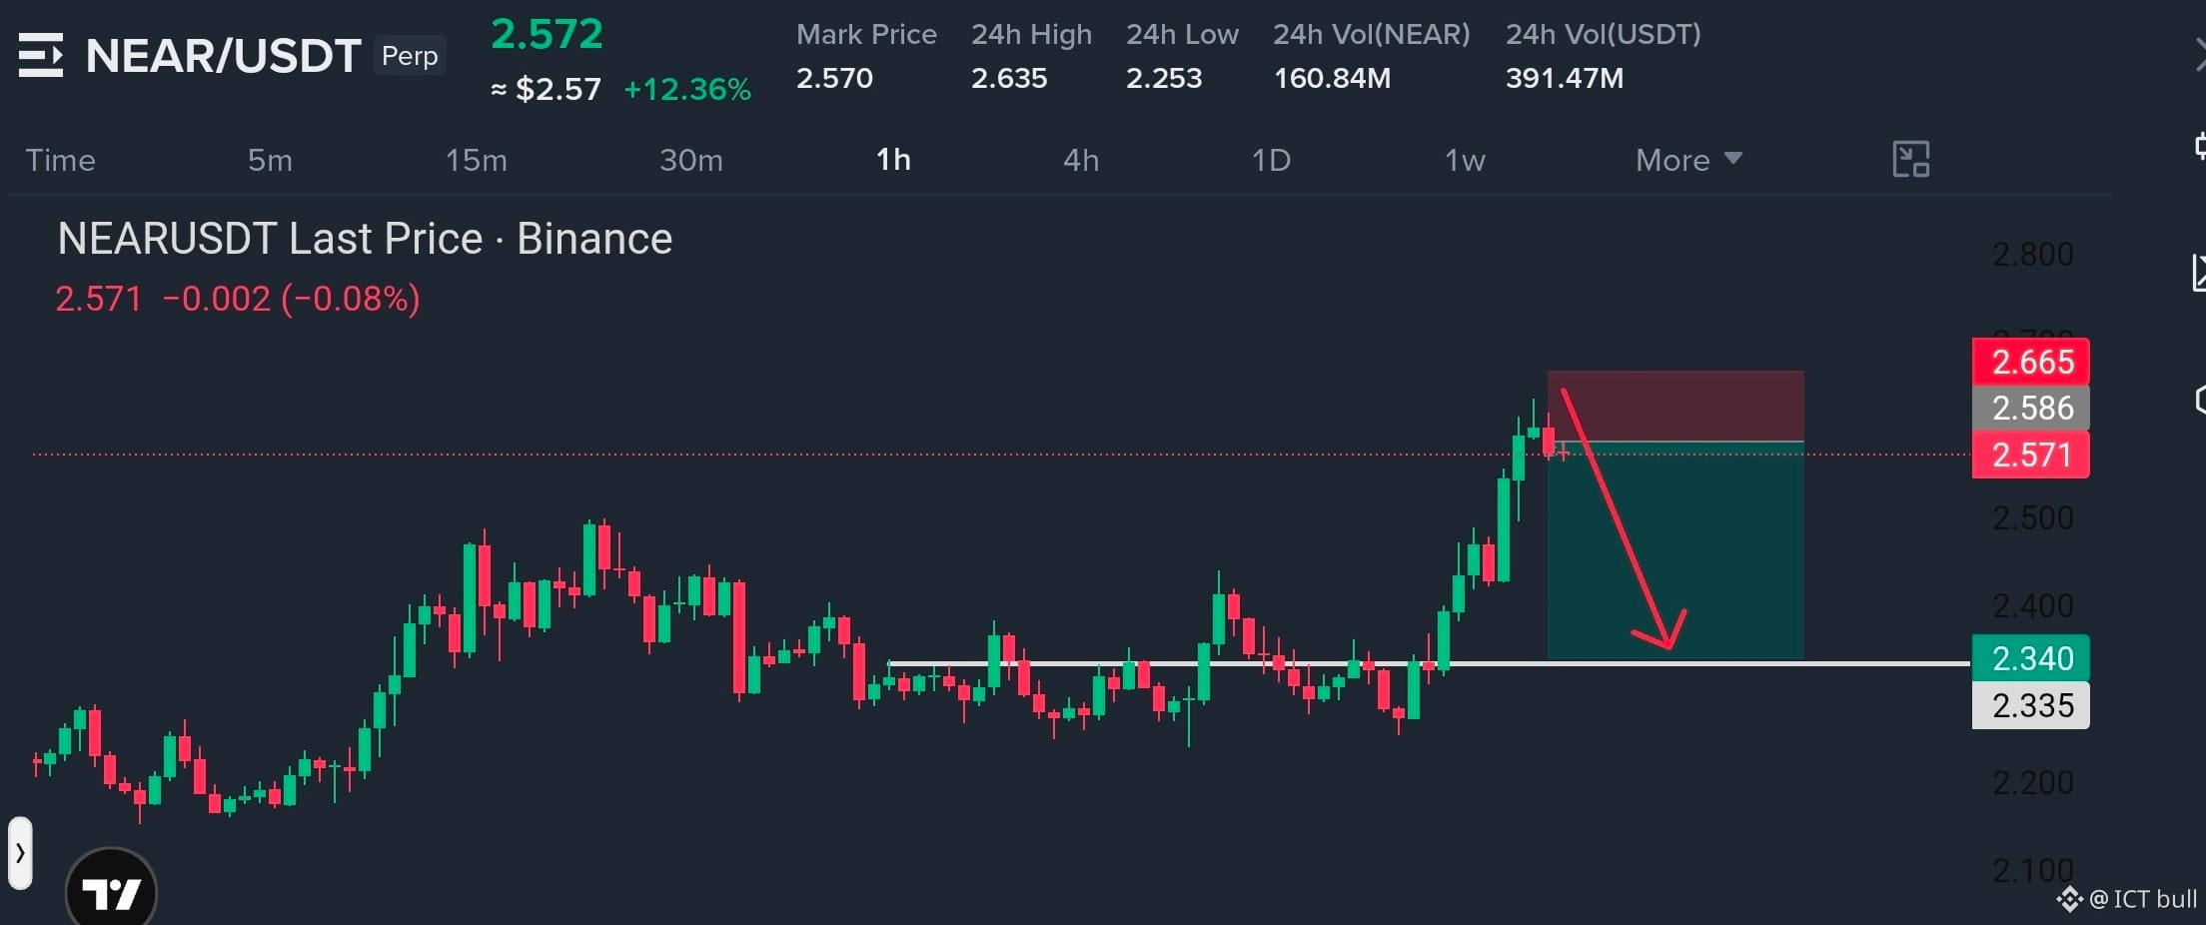
Task: Select the 15m timeframe tab
Action: click(x=476, y=160)
